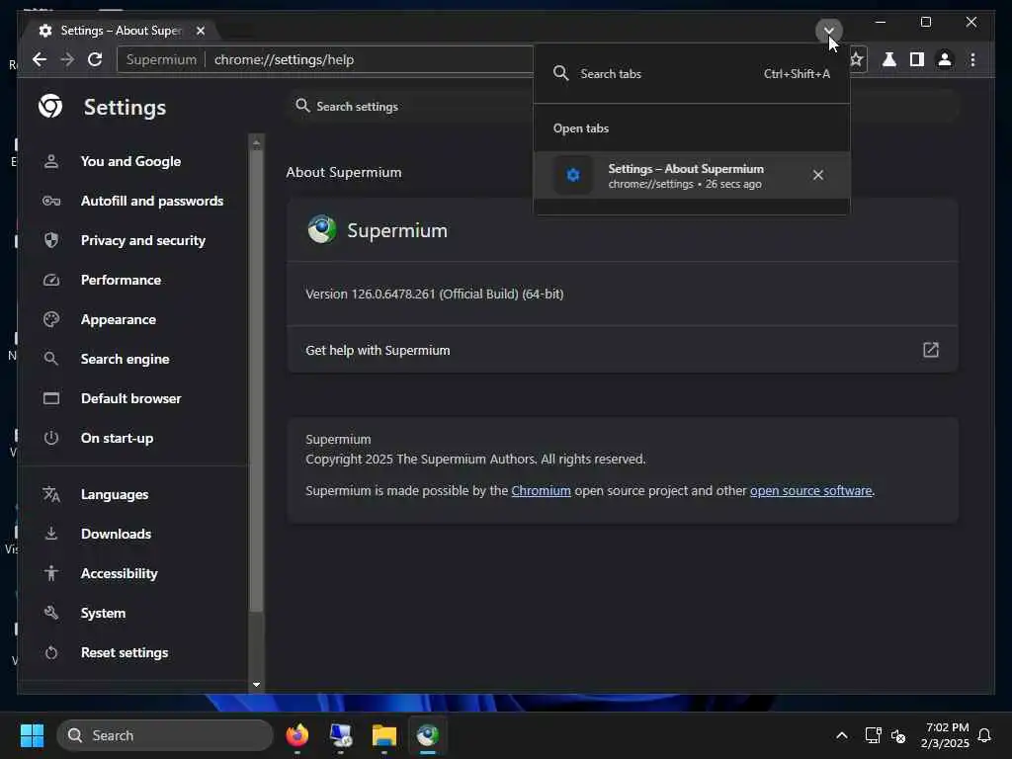
Task: Click the wrench icon beside System
Action: (51, 613)
